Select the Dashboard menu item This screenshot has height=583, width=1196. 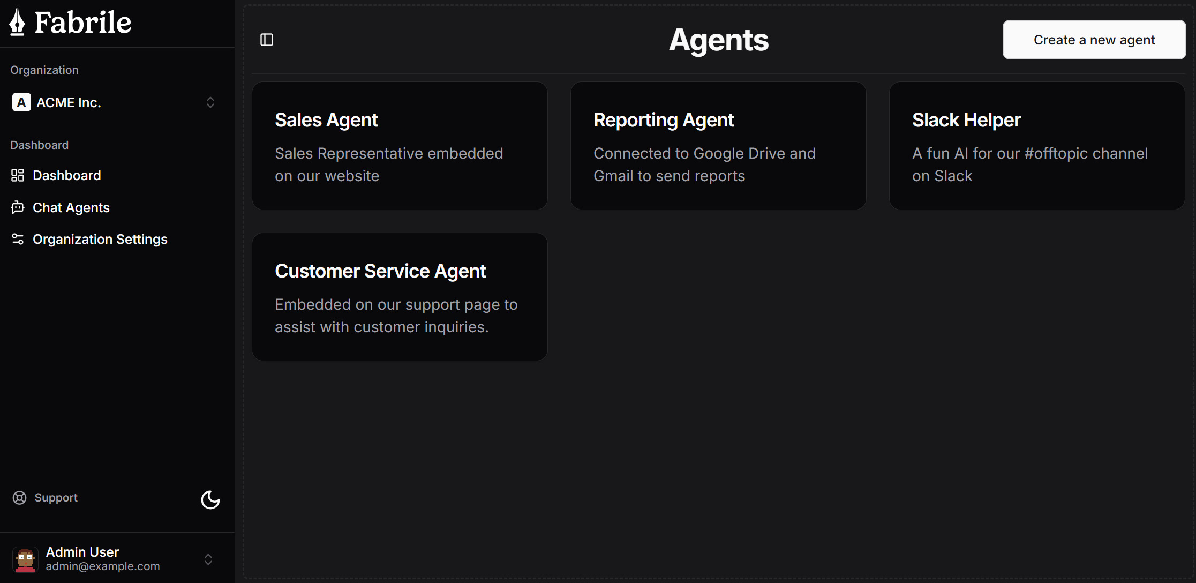coord(66,175)
